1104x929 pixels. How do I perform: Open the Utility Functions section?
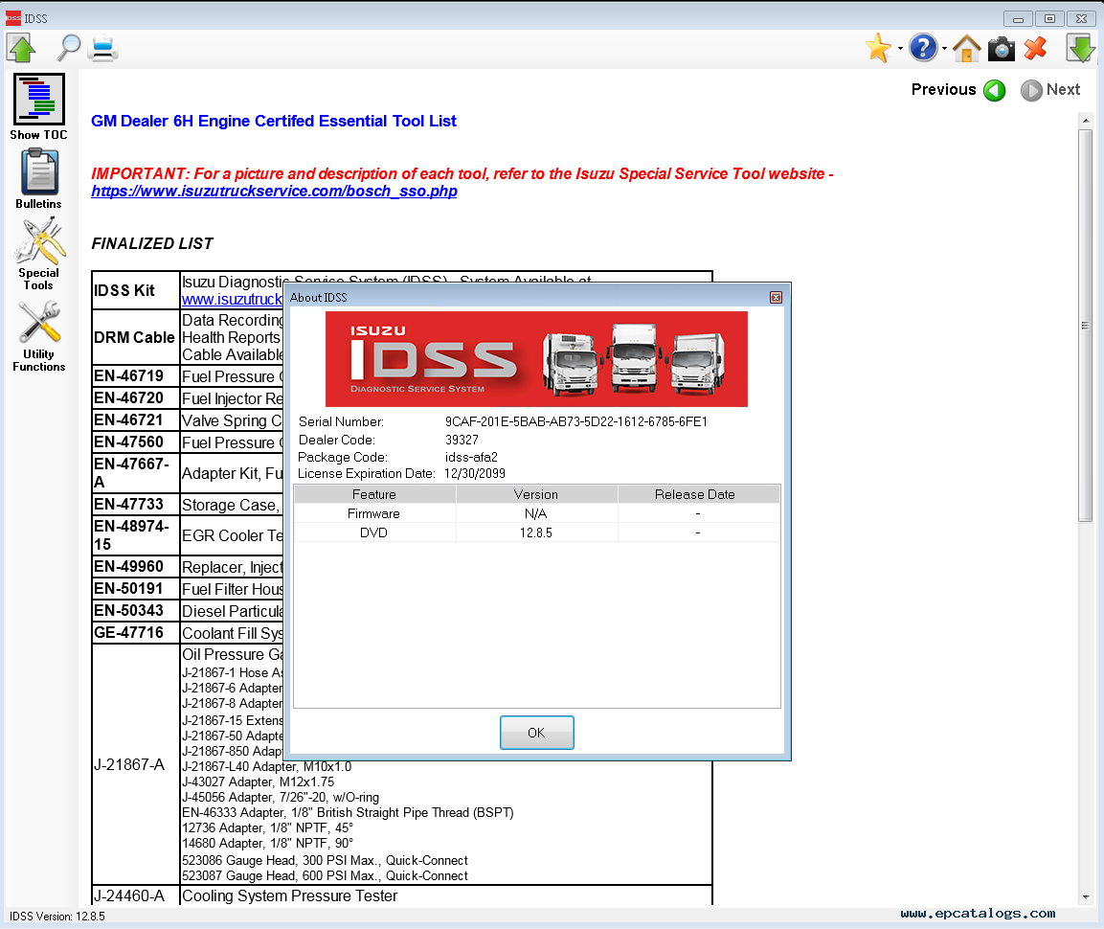(x=38, y=337)
